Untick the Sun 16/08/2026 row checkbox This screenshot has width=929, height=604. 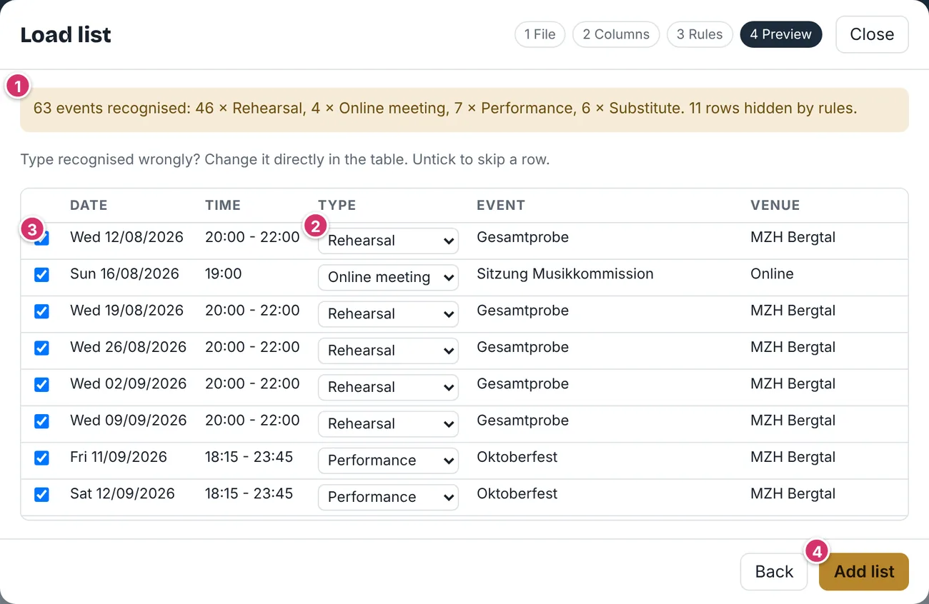(42, 275)
